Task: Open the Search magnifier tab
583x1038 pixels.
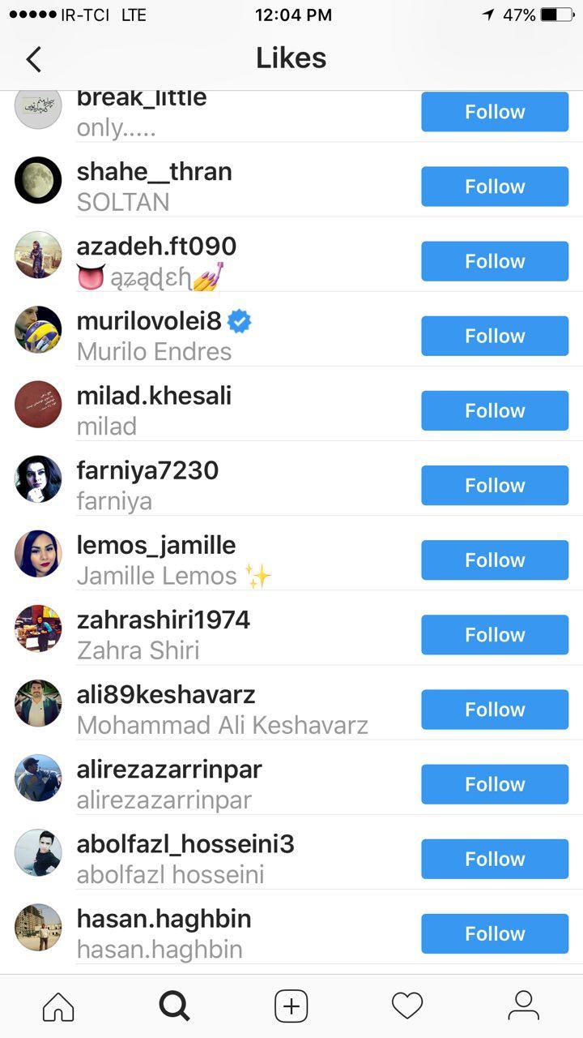Action: pos(174,1006)
